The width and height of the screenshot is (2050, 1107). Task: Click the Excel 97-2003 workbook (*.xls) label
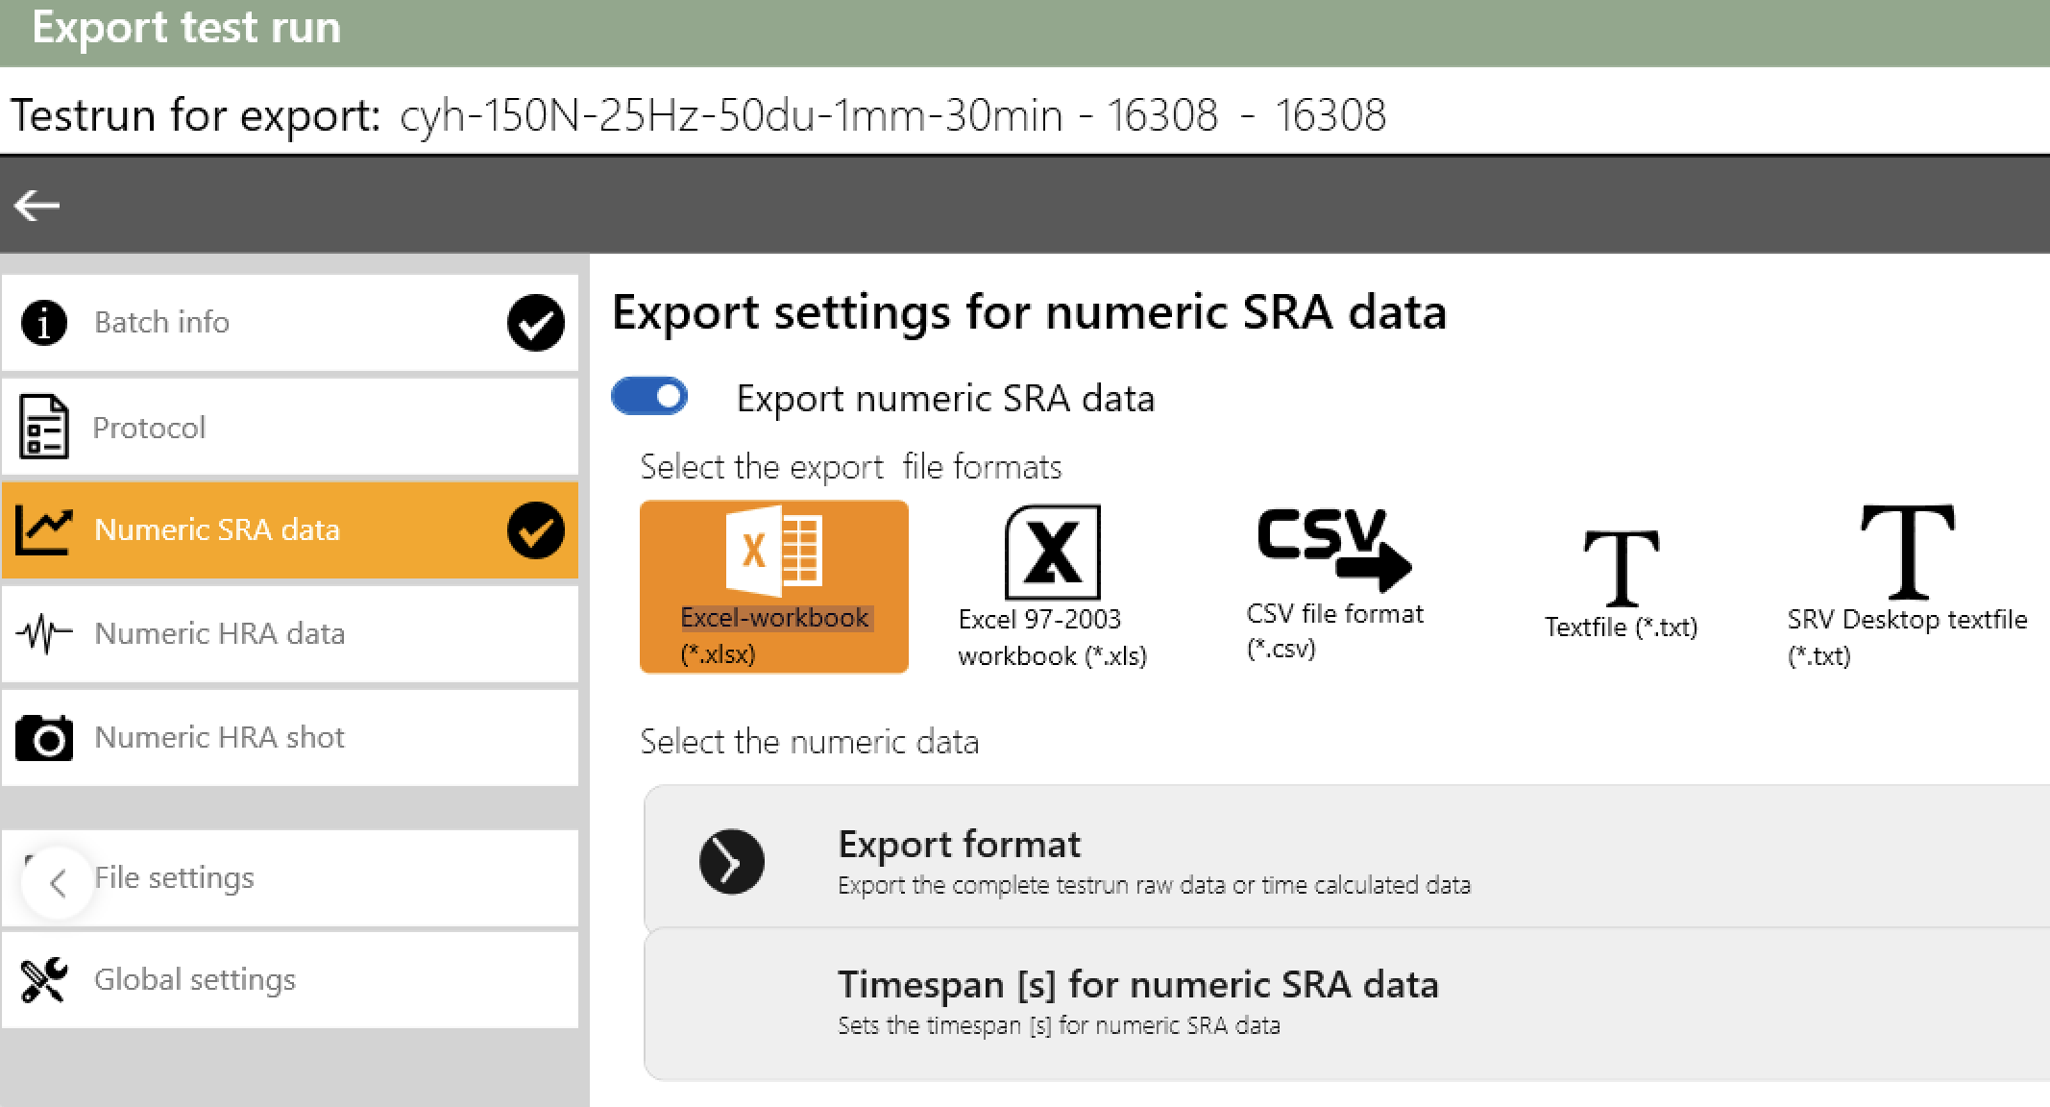[1053, 637]
